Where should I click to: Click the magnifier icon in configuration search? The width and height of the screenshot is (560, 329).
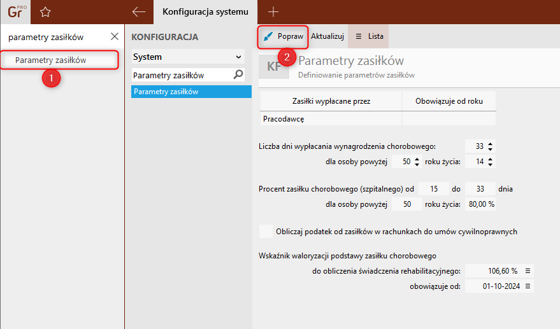click(x=238, y=74)
